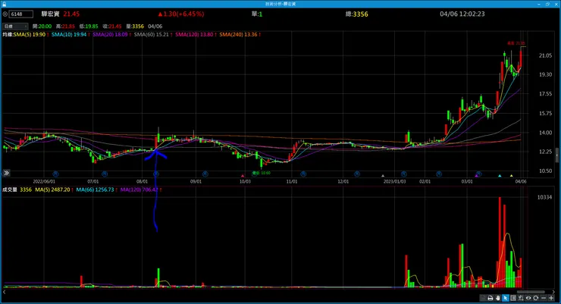The image size is (561, 304).
Task: Click the stock code field showing 6148
Action: pos(21,14)
